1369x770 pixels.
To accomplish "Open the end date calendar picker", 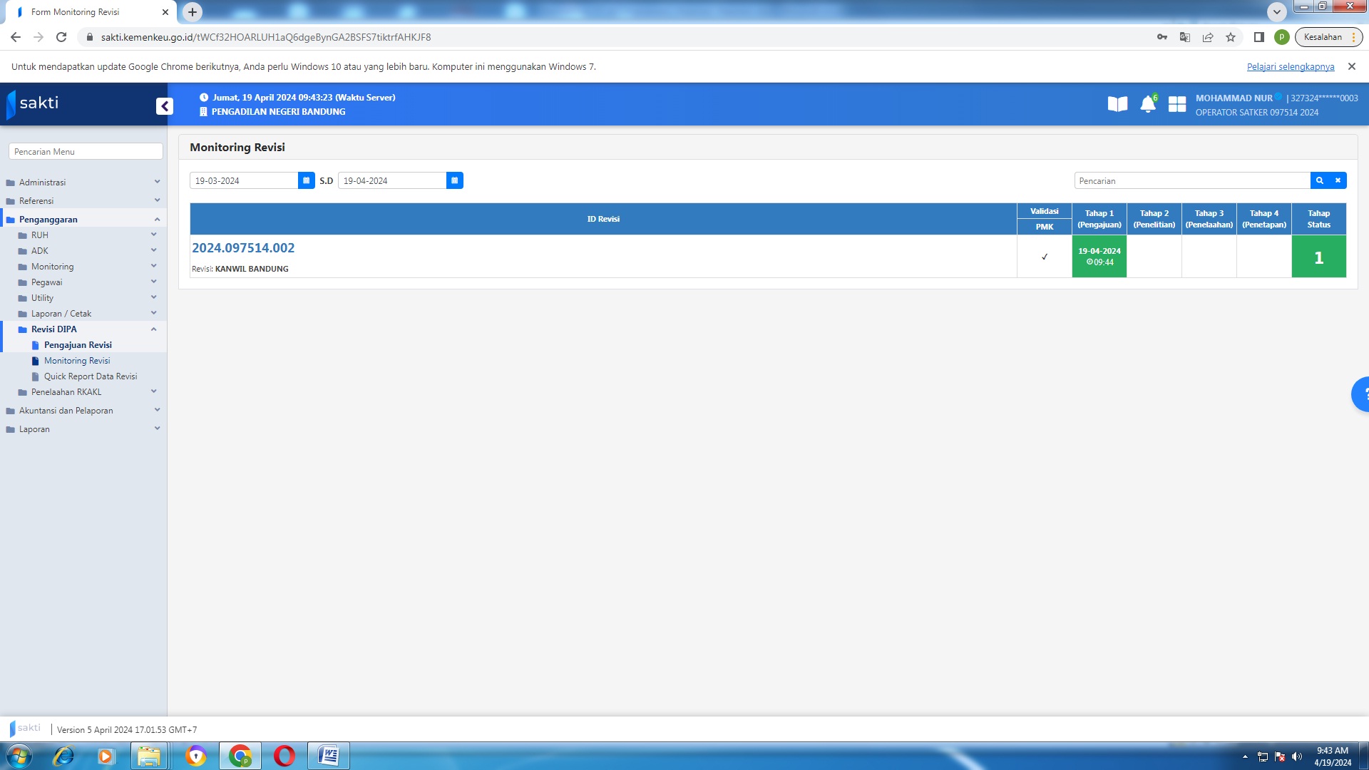I will pos(454,180).
